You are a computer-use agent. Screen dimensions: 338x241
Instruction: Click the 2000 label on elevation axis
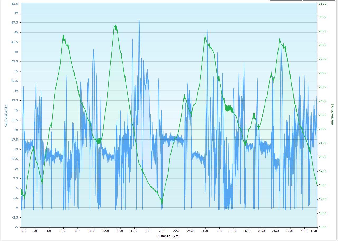322,157
